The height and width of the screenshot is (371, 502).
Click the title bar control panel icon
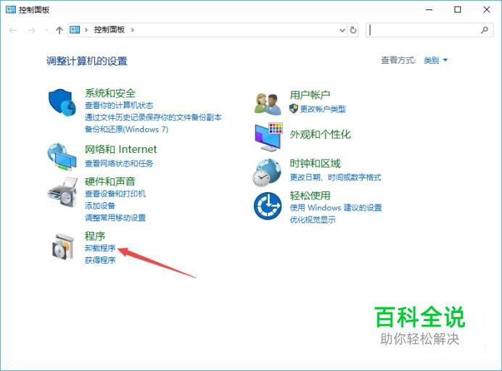[11, 9]
